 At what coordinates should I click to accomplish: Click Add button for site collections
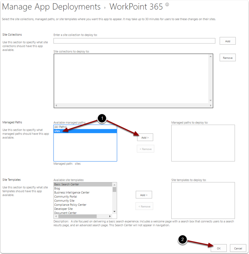[227, 41]
